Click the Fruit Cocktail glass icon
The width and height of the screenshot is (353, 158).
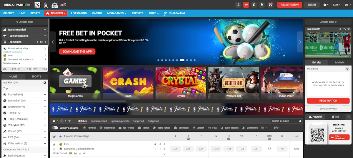coord(165,13)
